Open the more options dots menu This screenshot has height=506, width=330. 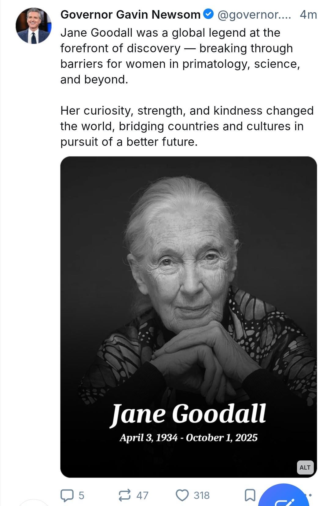click(x=310, y=495)
